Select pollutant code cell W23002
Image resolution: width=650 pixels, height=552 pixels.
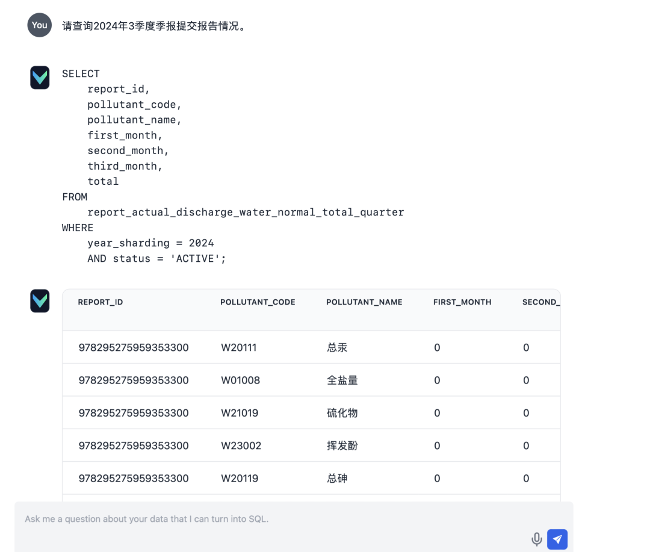coord(241,446)
